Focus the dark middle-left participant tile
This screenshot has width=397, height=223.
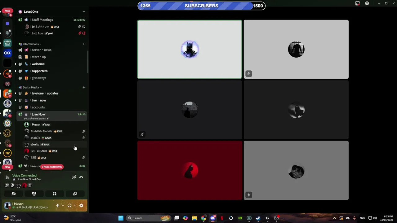[190, 110]
